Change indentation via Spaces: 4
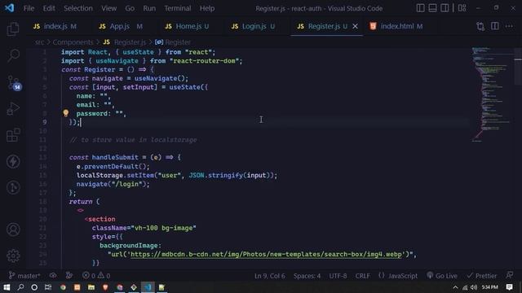This screenshot has width=522, height=293. click(x=307, y=276)
